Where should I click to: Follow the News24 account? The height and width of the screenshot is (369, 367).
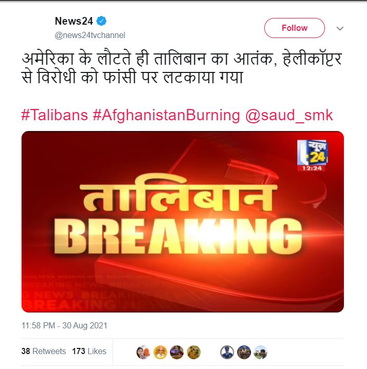[294, 28]
